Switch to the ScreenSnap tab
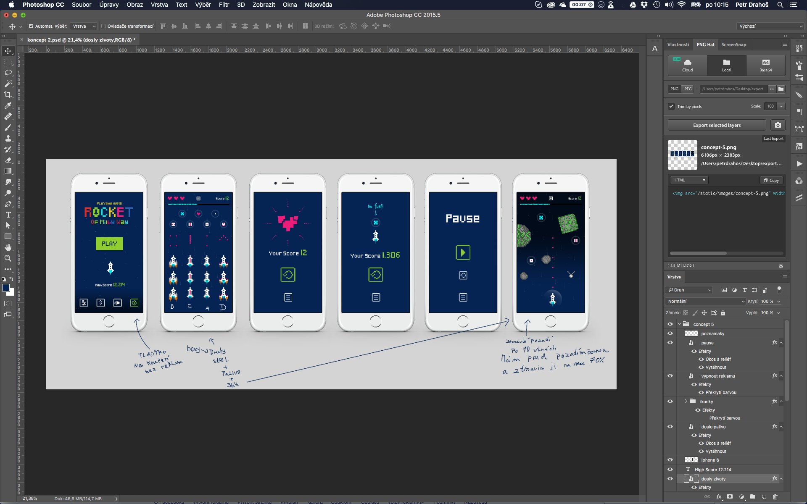This screenshot has width=807, height=504. tap(733, 45)
